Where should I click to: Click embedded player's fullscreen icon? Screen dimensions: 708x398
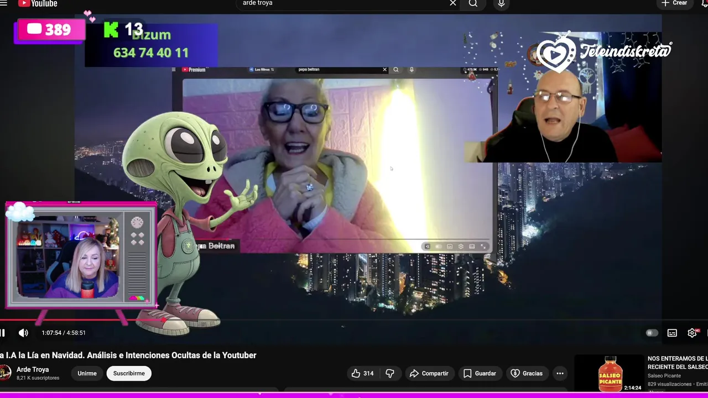(x=483, y=247)
